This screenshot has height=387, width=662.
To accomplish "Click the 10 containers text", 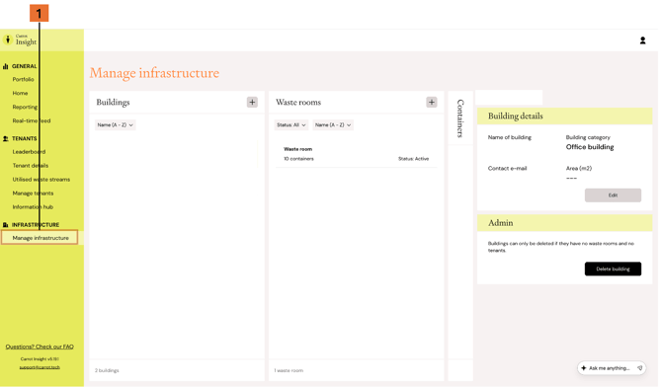I will coord(298,159).
